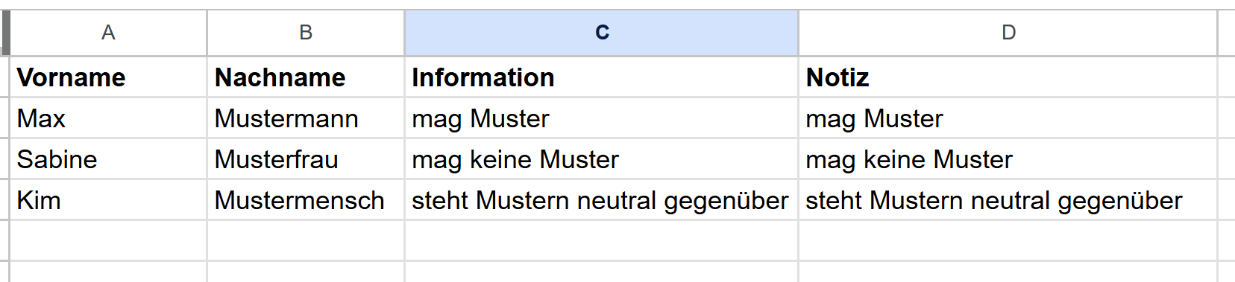Image resolution: width=1235 pixels, height=282 pixels.
Task: Select the cell containing Mustermann
Action: coord(306,118)
